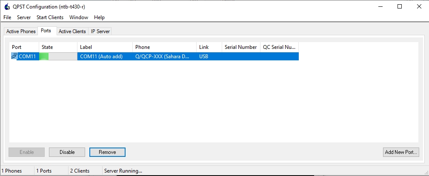Screen dimensions: 429x176
Task: Open the Start Clients menu
Action: pyautogui.click(x=50, y=17)
